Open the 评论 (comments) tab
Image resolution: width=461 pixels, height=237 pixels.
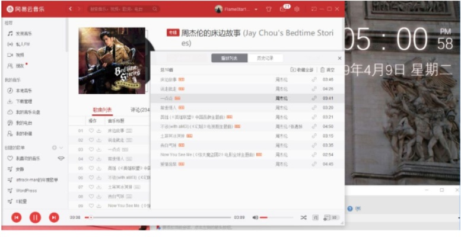click(x=140, y=110)
